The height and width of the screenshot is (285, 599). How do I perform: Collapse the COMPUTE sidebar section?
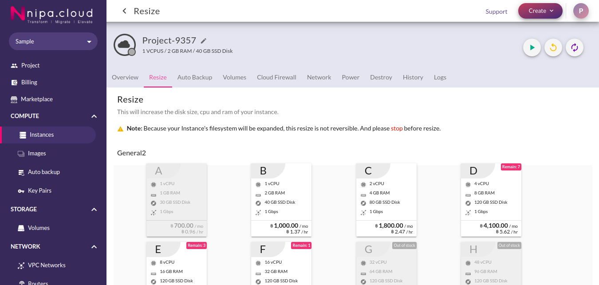tap(94, 116)
